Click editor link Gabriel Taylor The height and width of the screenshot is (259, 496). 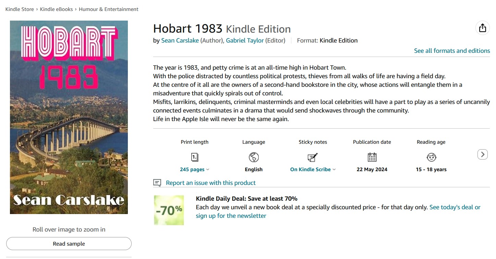[x=245, y=40]
